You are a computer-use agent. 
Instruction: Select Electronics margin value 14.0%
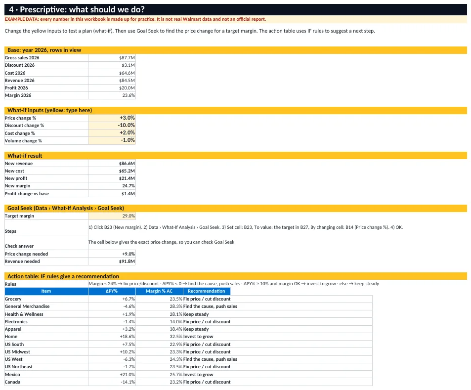159,321
